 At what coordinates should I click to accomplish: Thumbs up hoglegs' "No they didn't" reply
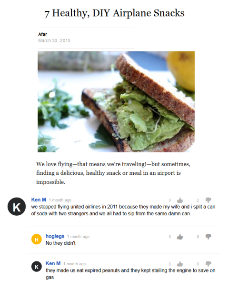[180, 237]
